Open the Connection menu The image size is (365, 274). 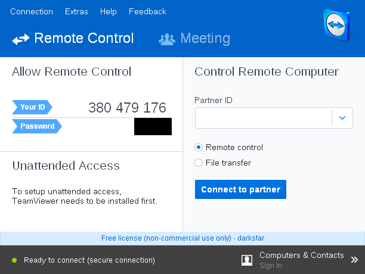(32, 11)
